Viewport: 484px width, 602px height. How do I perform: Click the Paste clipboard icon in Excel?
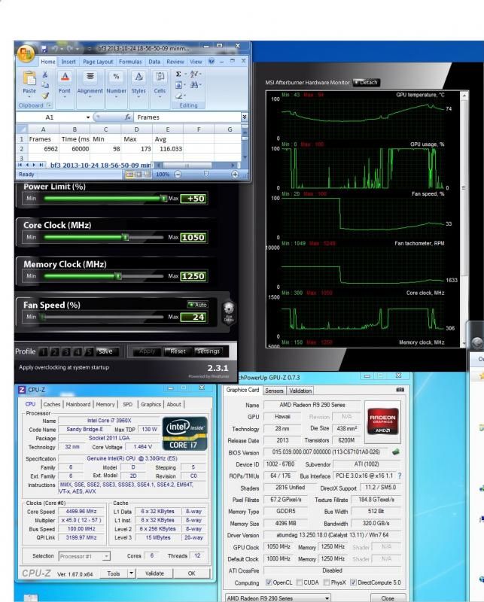(29, 79)
